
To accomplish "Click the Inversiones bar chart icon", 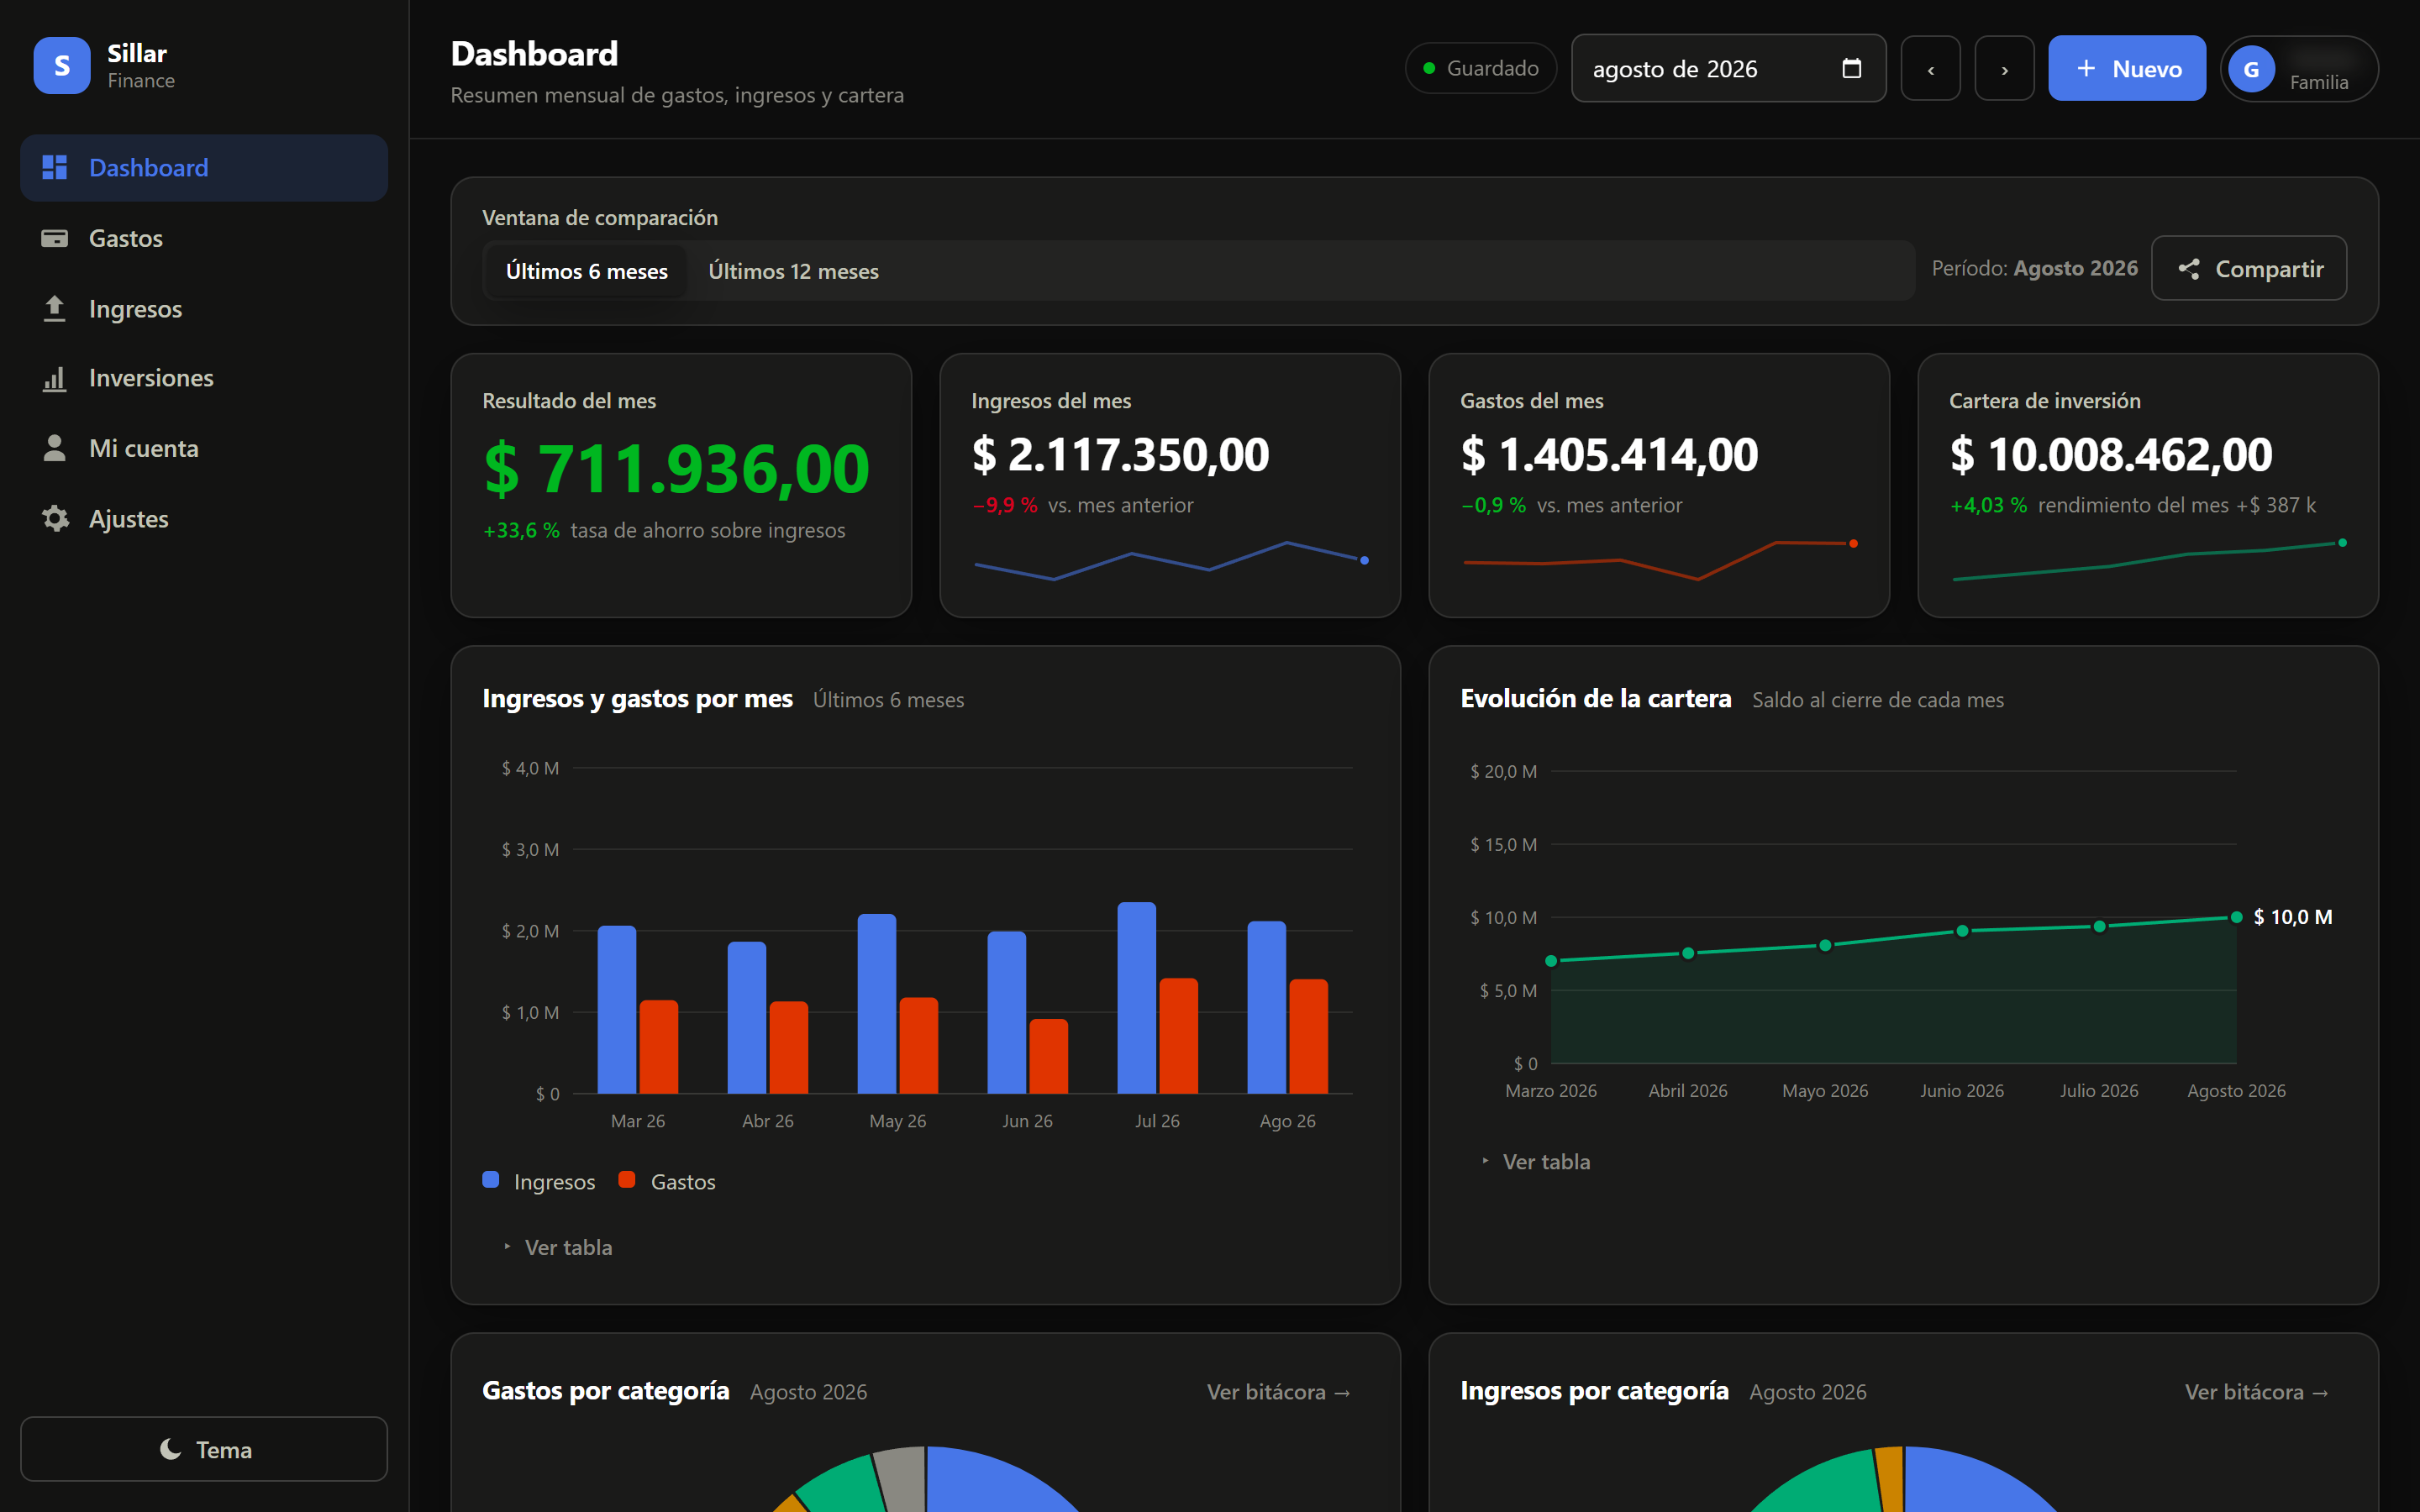I will coord(55,378).
